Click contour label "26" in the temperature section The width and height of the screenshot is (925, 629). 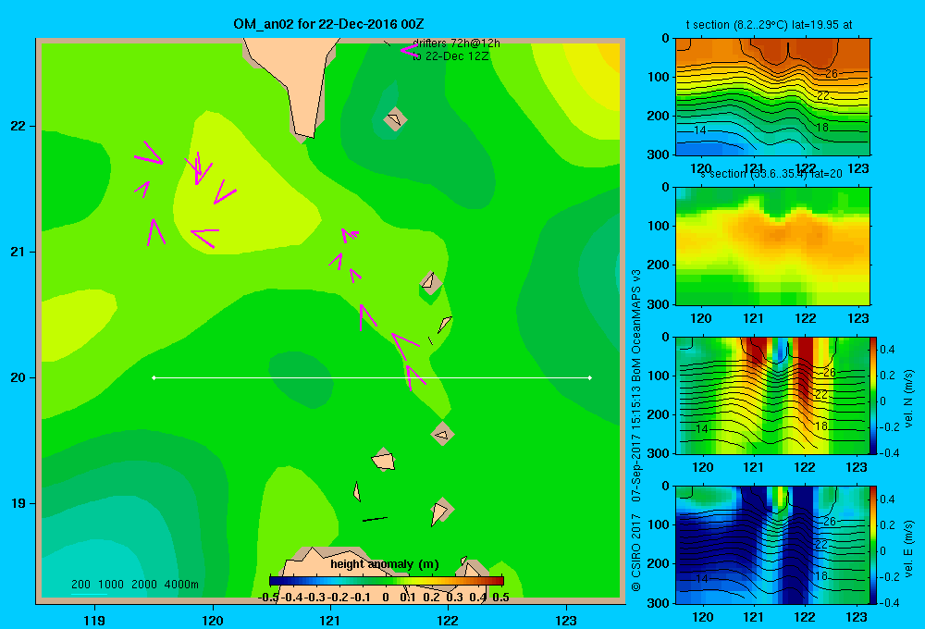[832, 74]
